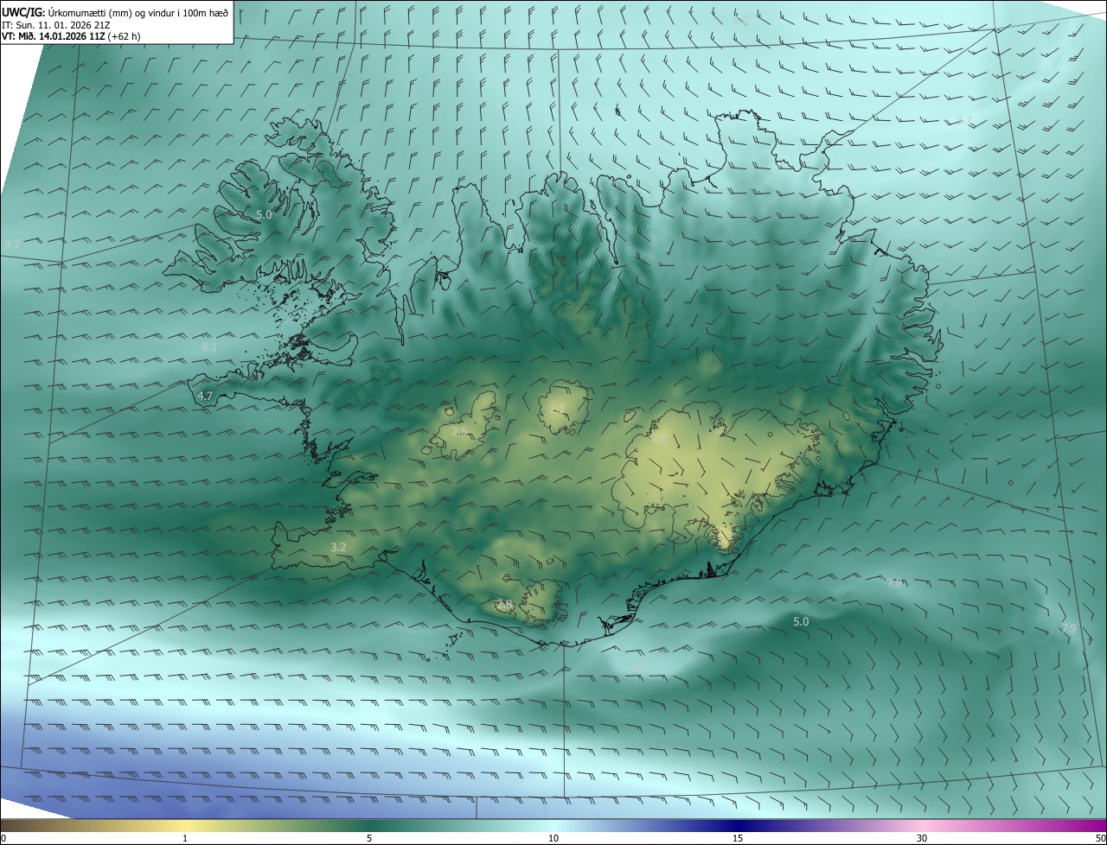The width and height of the screenshot is (1107, 845).
Task: Click the '30' label on the color scale
Action: click(x=922, y=838)
